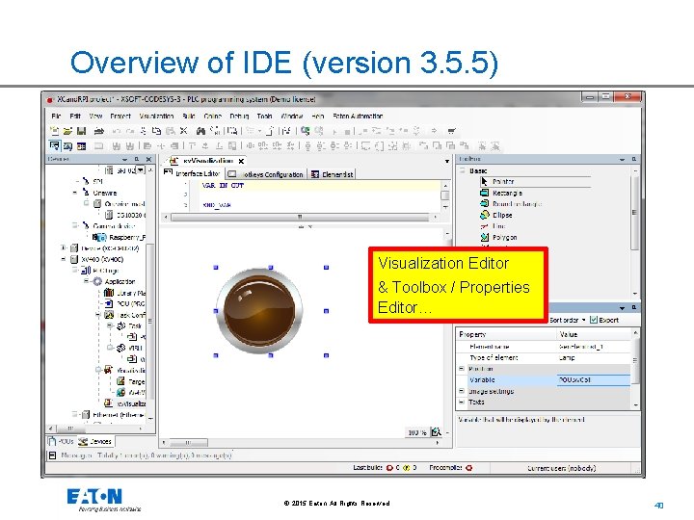
Task: Open the File menu
Action: pos(56,117)
